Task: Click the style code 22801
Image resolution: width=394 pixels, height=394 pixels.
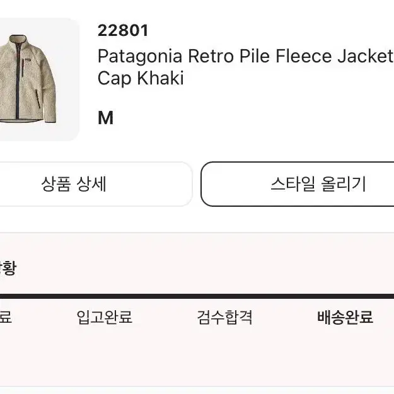Action: pyautogui.click(x=123, y=31)
